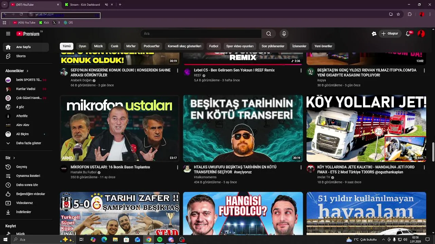Open Chrome tab search dropdown
The width and height of the screenshot is (435, 244).
coord(4,5)
